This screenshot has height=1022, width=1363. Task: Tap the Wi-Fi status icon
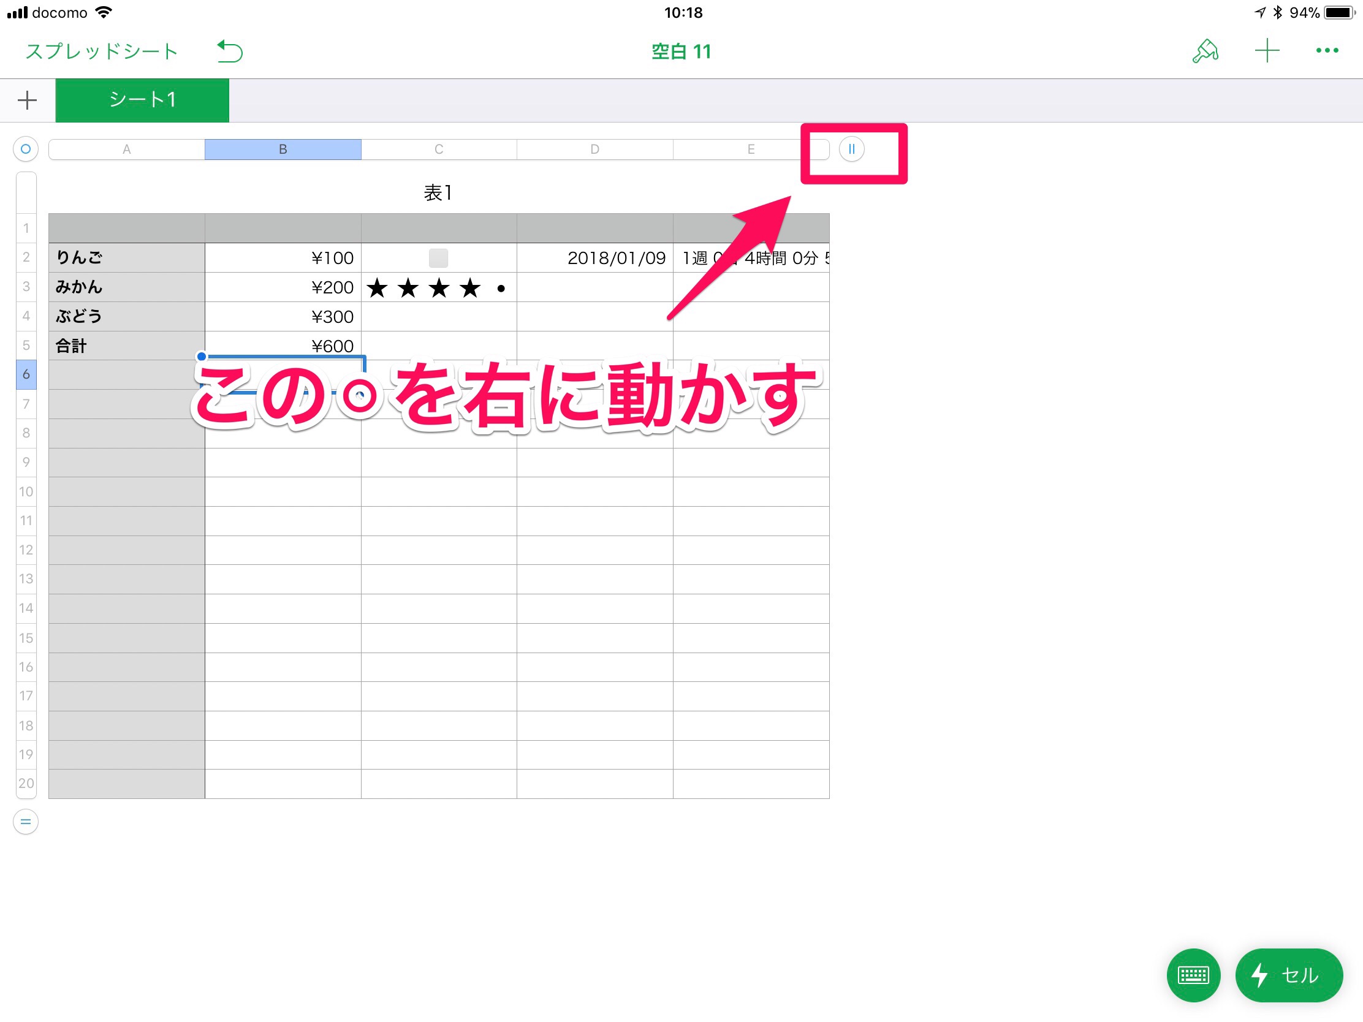point(104,12)
